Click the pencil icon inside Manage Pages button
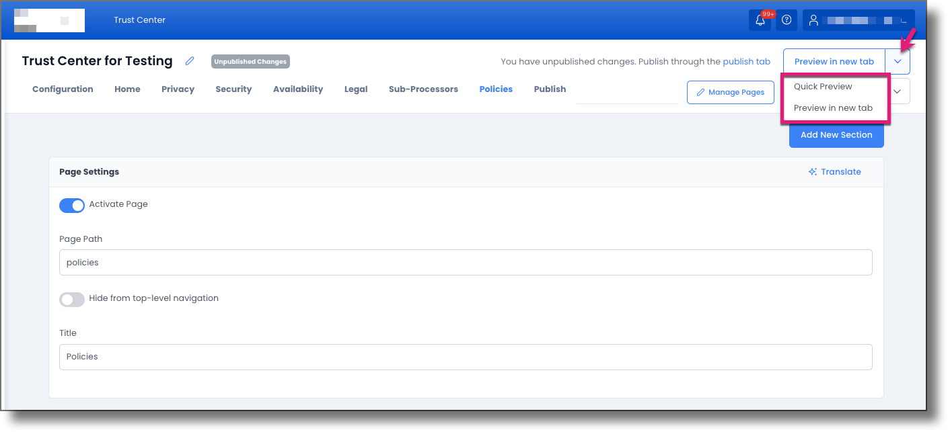 pos(701,92)
